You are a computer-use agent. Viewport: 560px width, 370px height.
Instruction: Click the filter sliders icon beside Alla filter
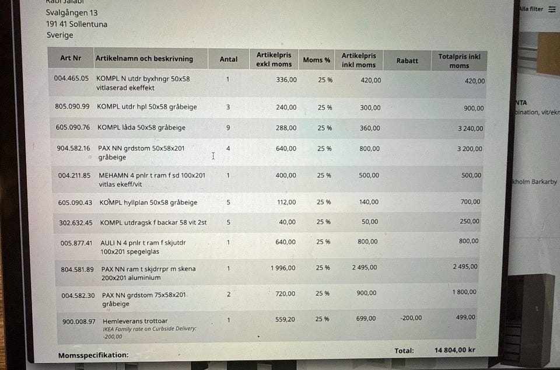(552, 9)
